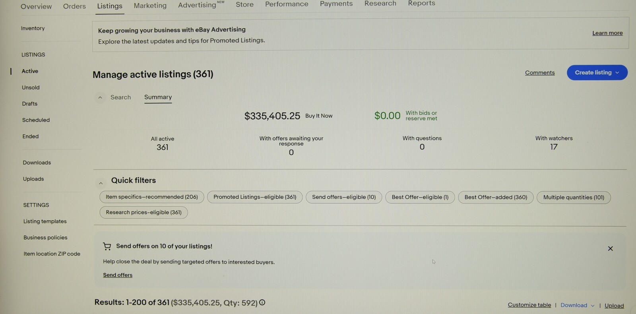Filter by Multiple quantities (101)
636x314 pixels.
point(574,198)
